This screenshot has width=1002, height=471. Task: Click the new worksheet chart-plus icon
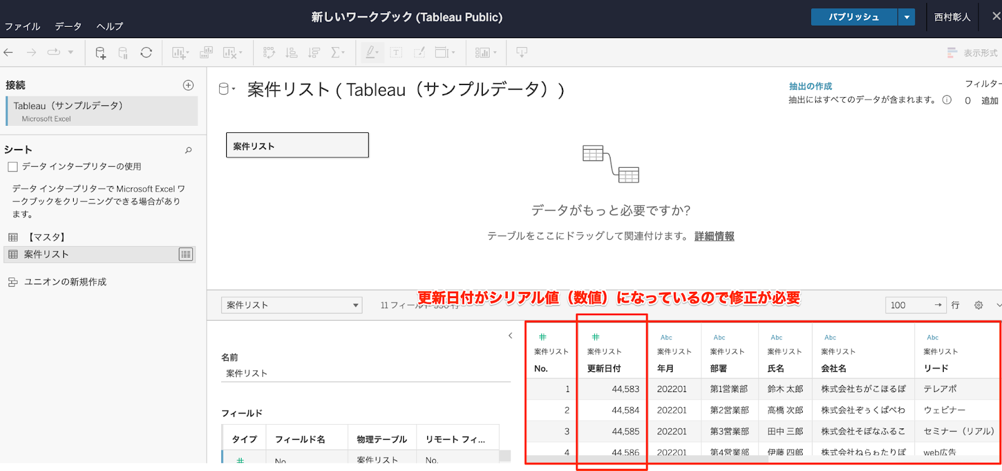[180, 53]
